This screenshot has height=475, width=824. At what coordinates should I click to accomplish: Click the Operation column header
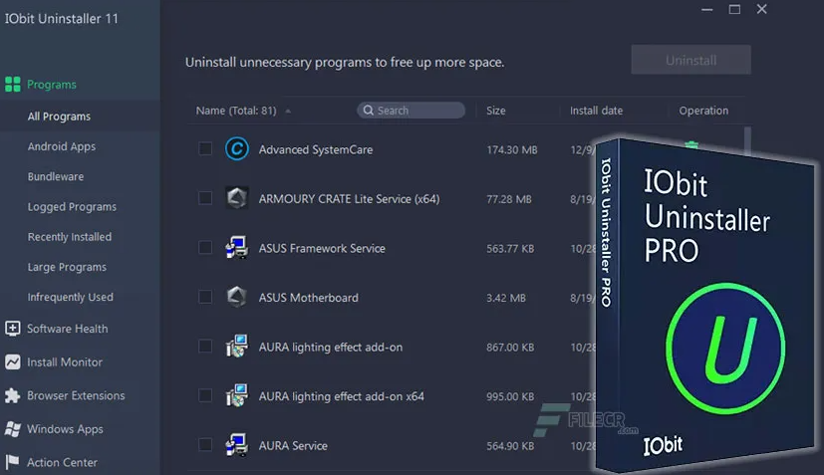[x=703, y=111]
